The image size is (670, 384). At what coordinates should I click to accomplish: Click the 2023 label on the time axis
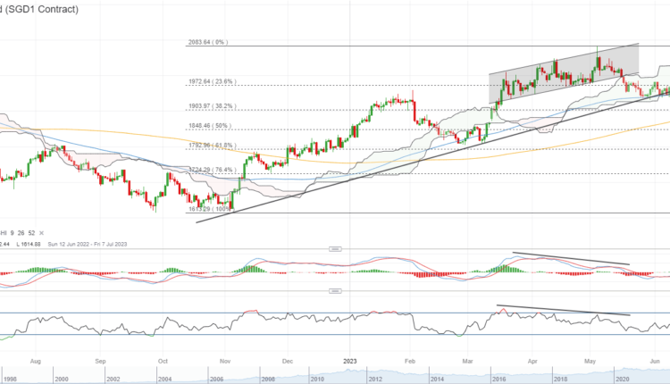click(348, 363)
